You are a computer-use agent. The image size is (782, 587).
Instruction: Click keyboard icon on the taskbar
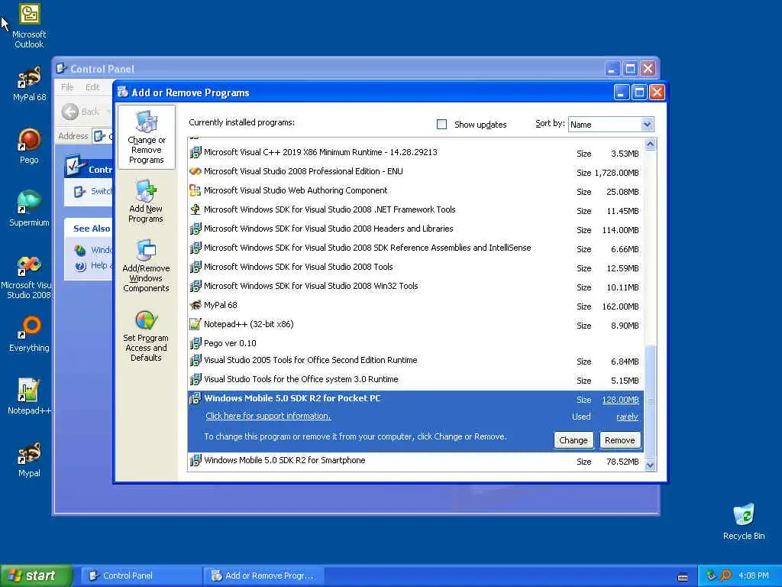tap(683, 577)
